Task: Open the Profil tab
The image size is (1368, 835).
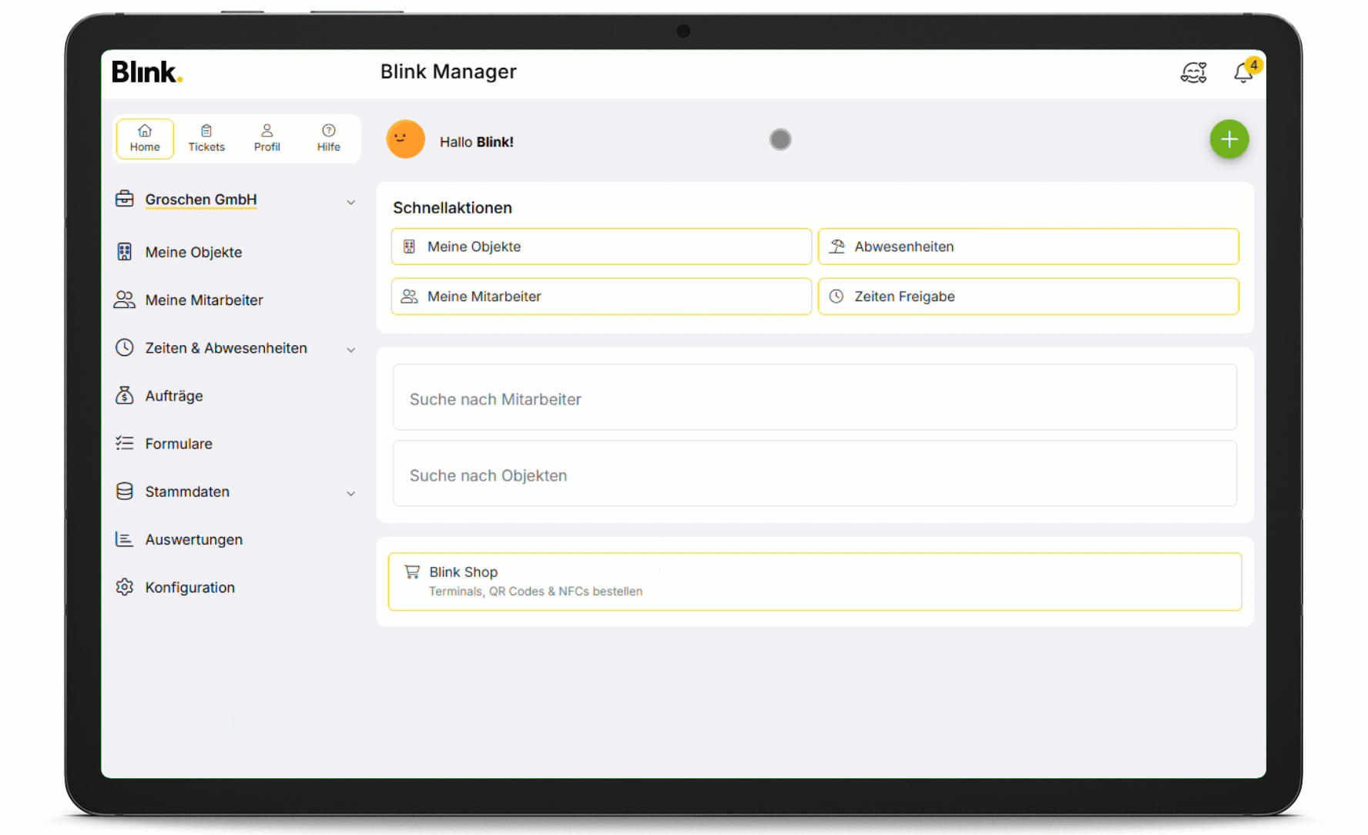Action: click(x=267, y=138)
